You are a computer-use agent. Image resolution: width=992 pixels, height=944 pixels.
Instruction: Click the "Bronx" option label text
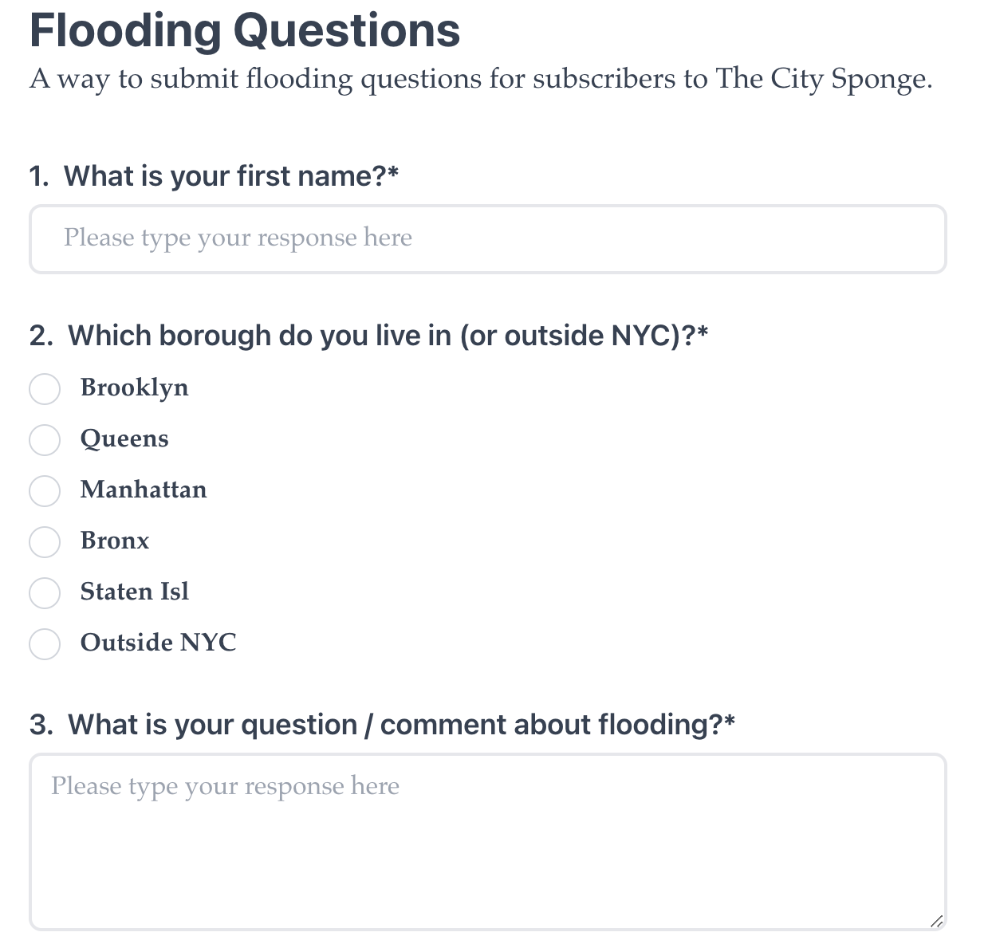click(115, 541)
